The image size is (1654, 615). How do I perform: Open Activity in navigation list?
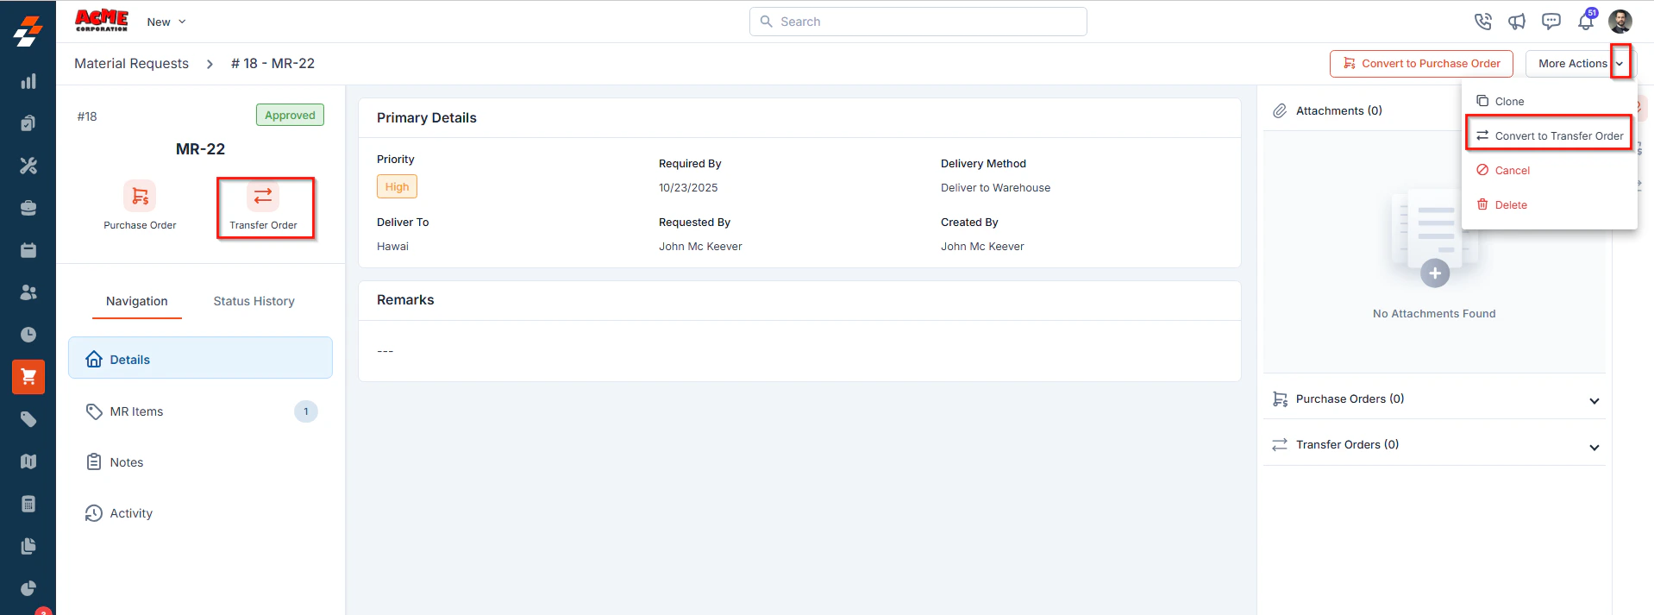pyautogui.click(x=200, y=513)
